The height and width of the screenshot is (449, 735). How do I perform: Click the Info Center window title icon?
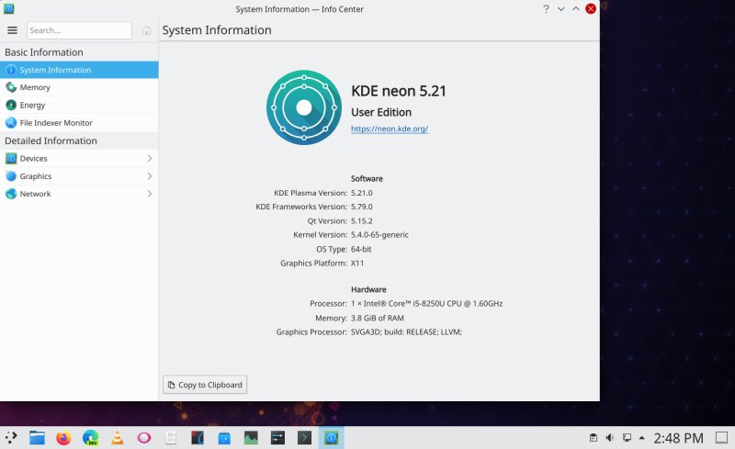pyautogui.click(x=8, y=9)
